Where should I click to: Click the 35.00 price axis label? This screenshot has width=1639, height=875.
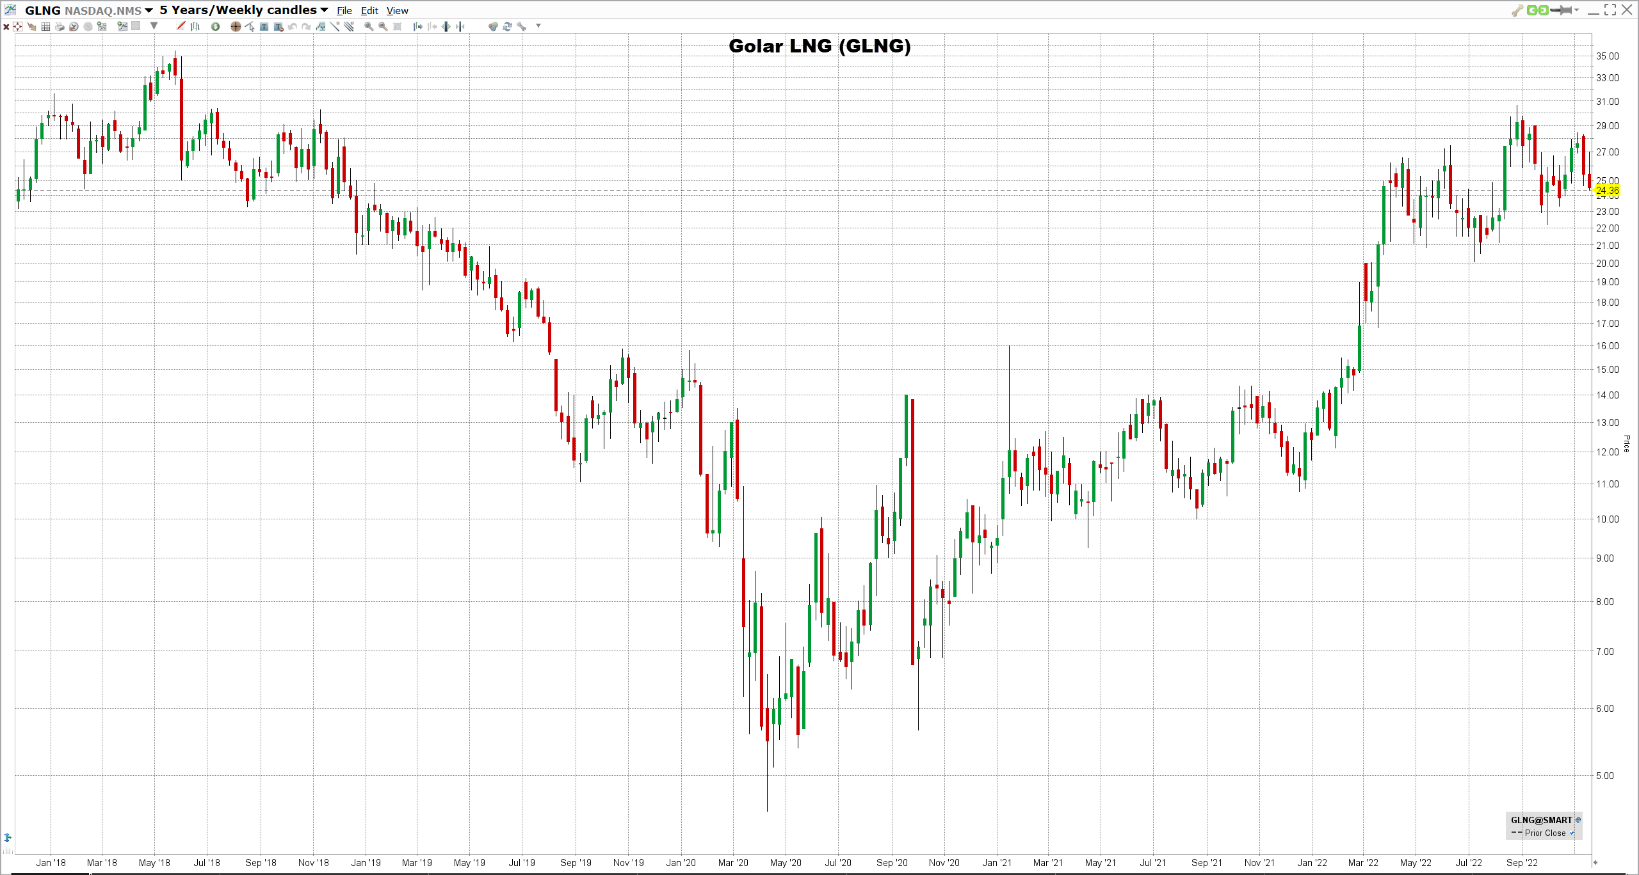click(1607, 56)
